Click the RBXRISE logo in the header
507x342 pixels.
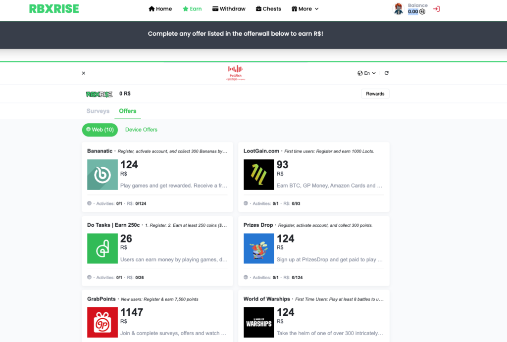click(x=54, y=9)
